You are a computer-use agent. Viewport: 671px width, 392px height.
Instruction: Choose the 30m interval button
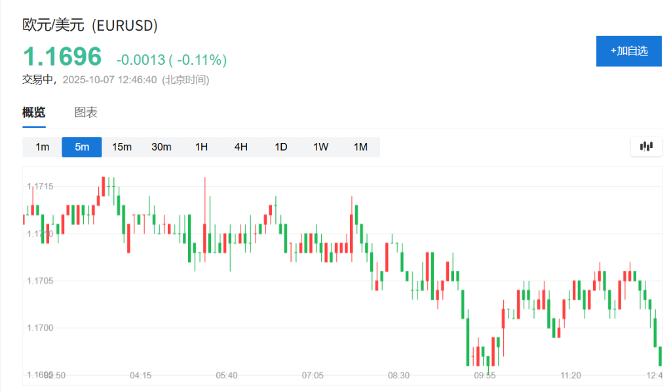coord(161,147)
